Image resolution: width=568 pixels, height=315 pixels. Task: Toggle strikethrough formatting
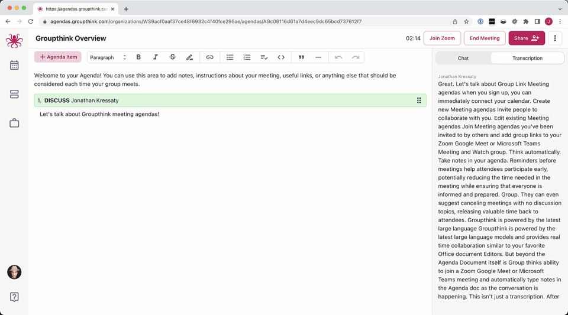(172, 57)
